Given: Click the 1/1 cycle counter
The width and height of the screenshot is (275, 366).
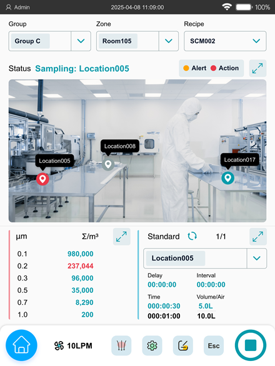Looking at the screenshot, I should tap(221, 237).
